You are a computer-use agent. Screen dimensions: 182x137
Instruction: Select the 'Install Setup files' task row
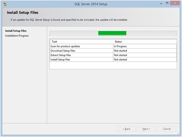pos(113,60)
